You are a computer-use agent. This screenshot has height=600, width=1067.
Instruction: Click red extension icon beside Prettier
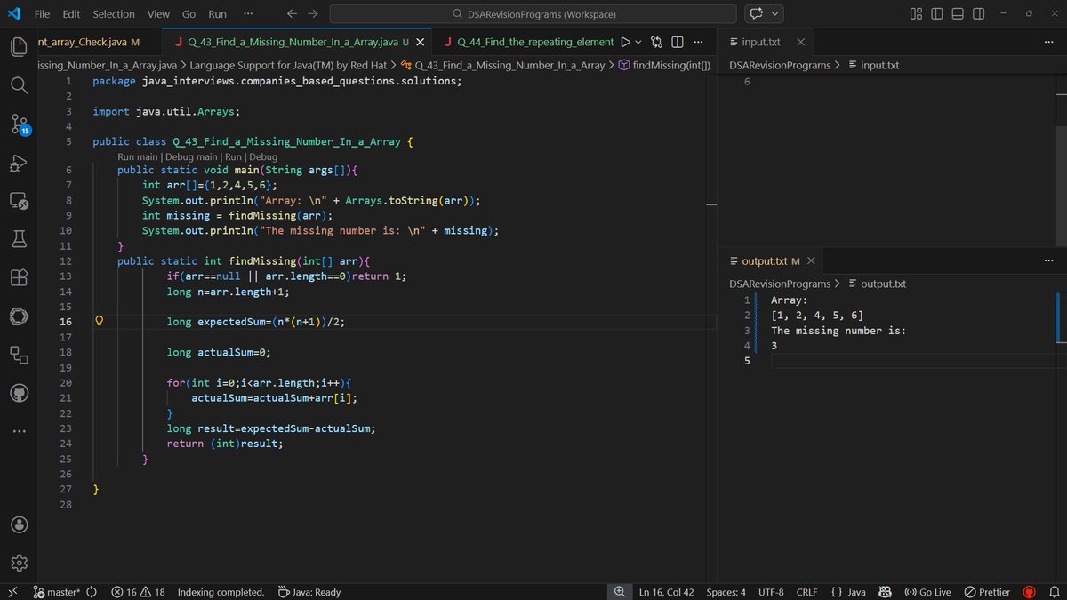(x=1030, y=592)
